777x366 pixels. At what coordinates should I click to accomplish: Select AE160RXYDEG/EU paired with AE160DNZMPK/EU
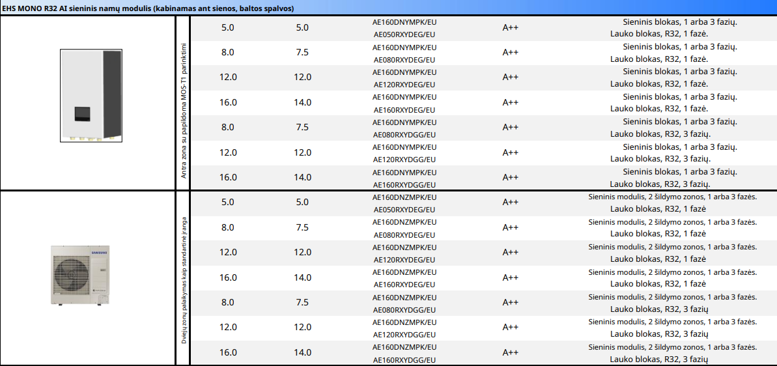click(404, 285)
